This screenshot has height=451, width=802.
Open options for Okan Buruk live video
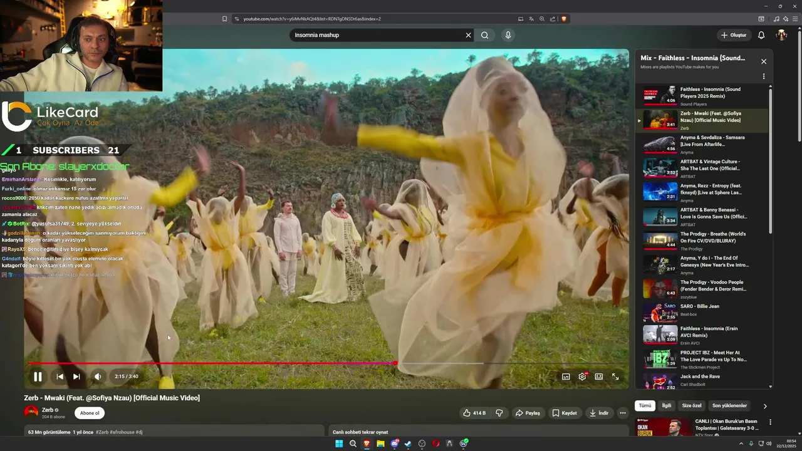(770, 422)
